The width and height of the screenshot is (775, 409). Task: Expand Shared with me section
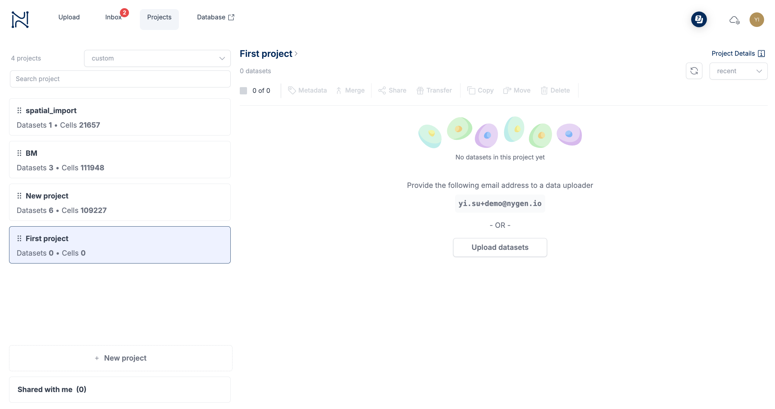(120, 390)
